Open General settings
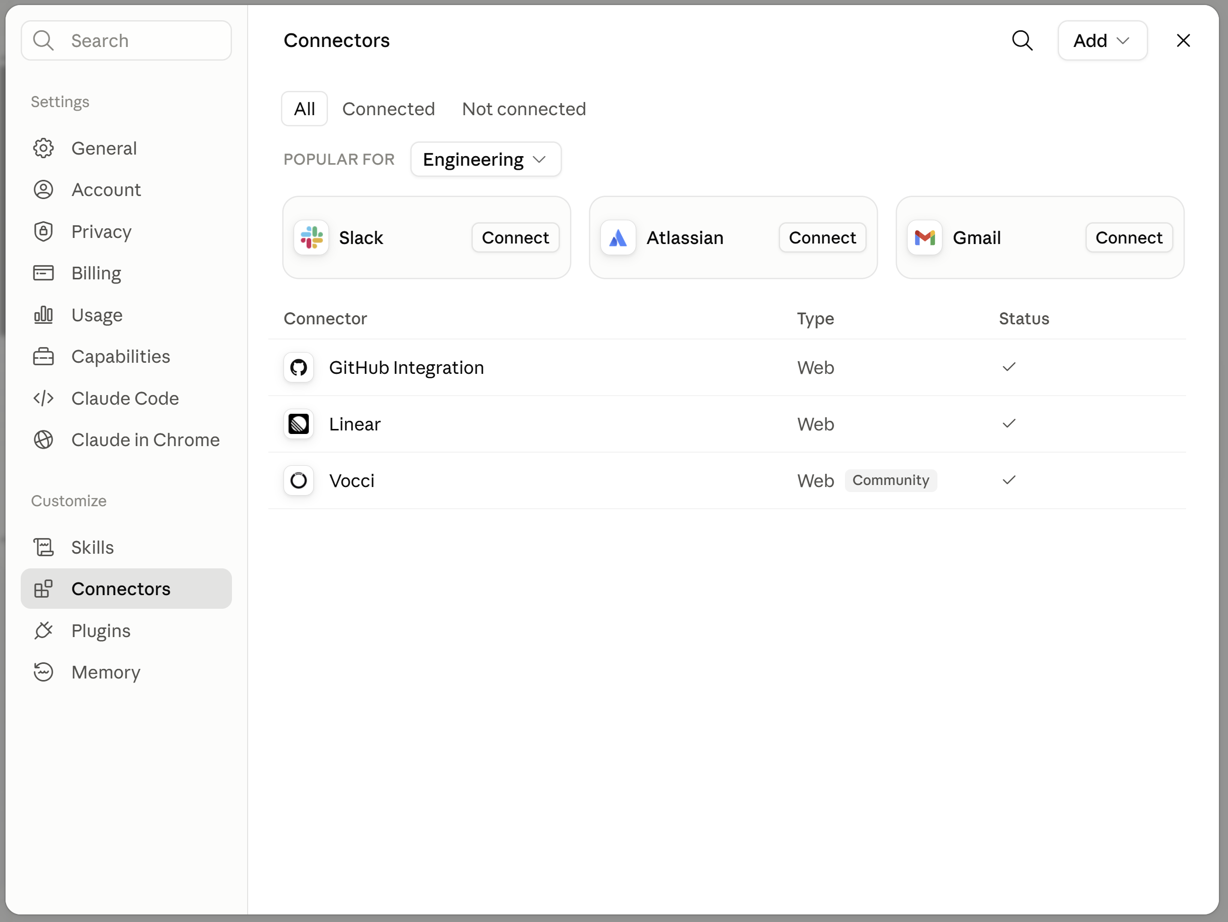This screenshot has height=922, width=1228. [x=126, y=148]
